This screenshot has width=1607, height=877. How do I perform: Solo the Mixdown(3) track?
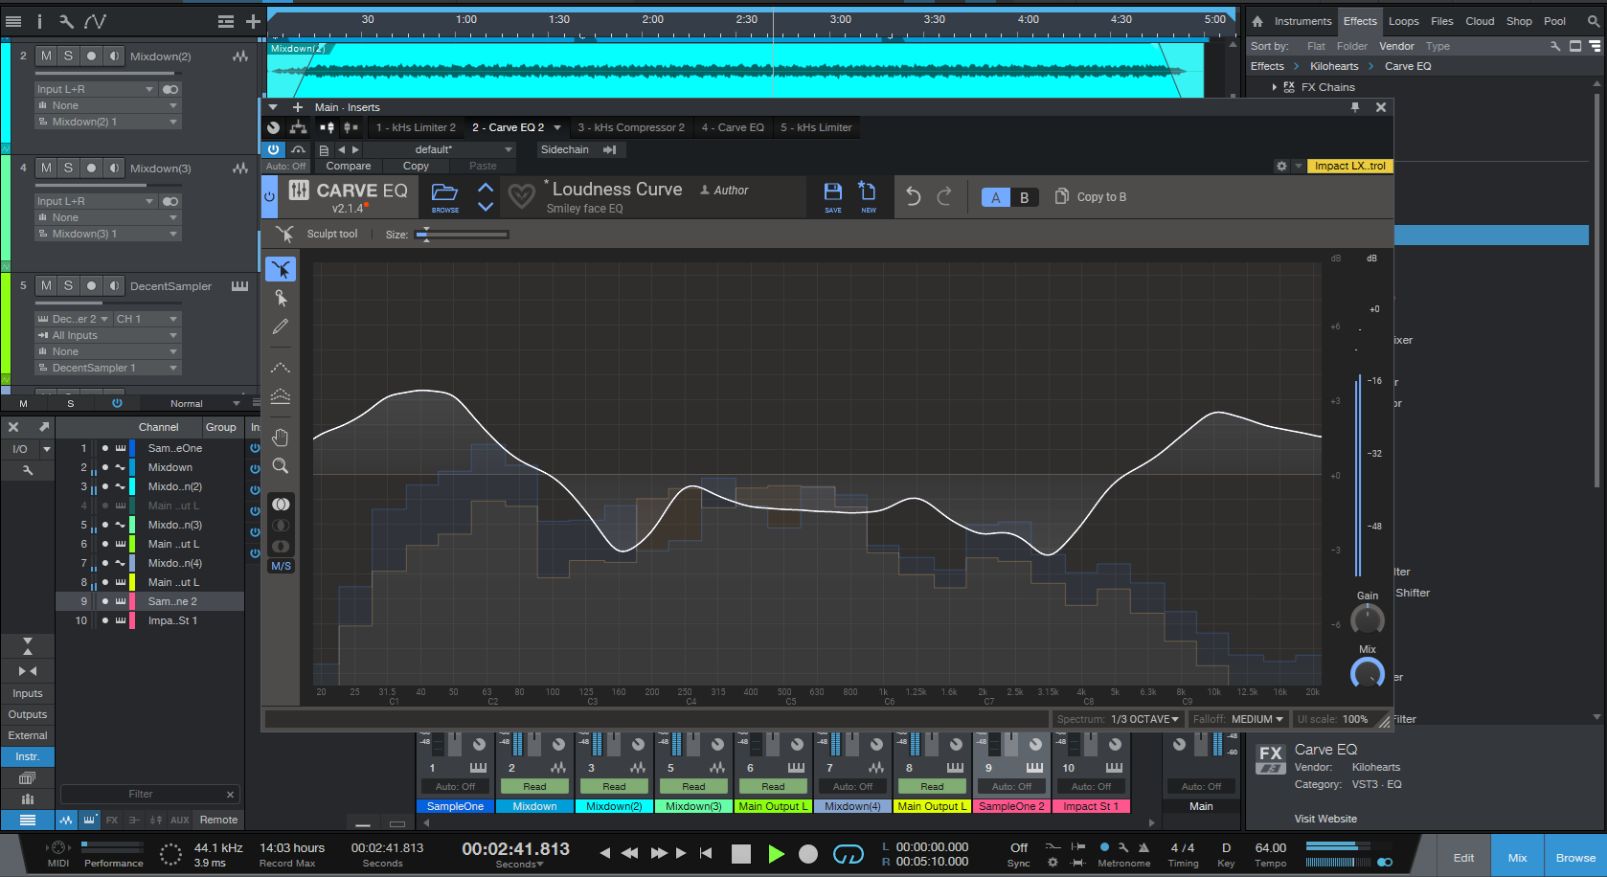[x=67, y=168]
